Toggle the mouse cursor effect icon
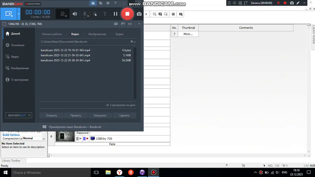 [x=95, y=14]
